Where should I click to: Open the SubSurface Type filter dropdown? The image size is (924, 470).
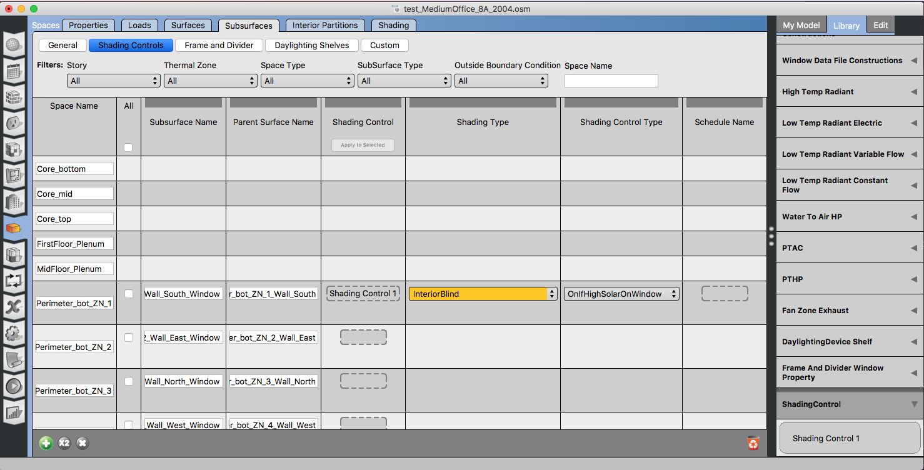pyautogui.click(x=404, y=81)
